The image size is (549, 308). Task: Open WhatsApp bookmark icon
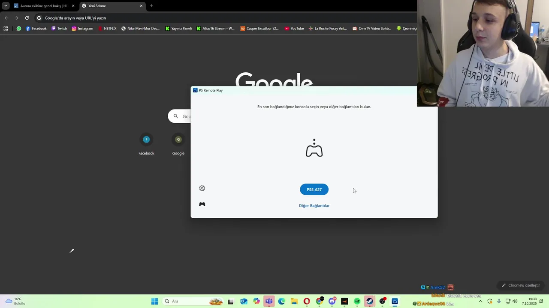[18, 29]
